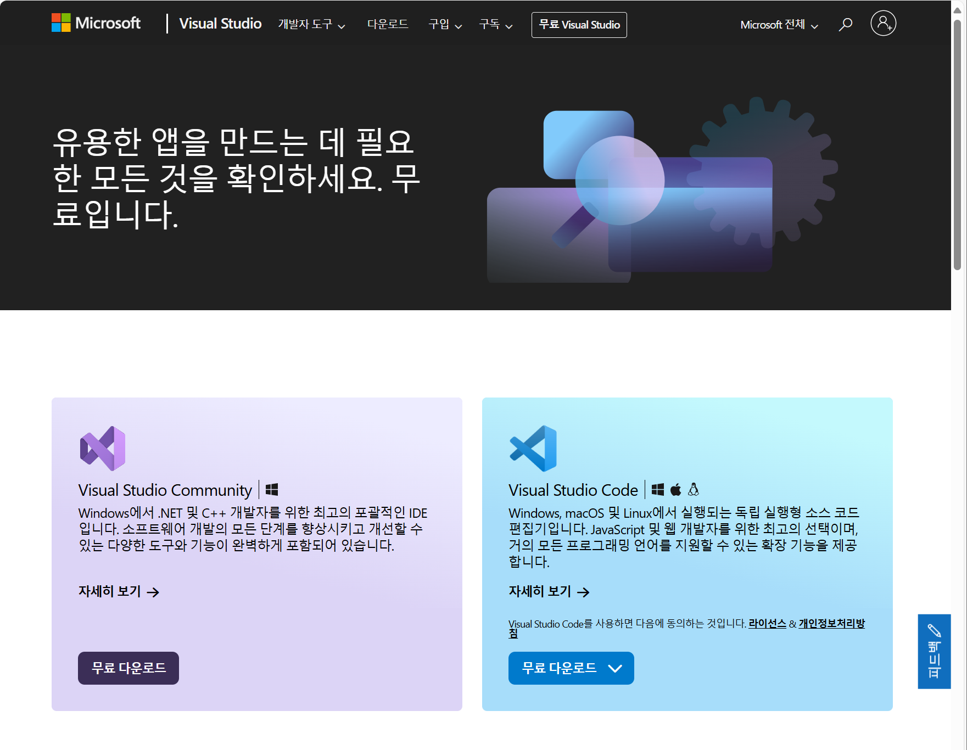The image size is (967, 750).
Task: Click 무료 다운로드 for Visual Studio Community
Action: point(128,668)
